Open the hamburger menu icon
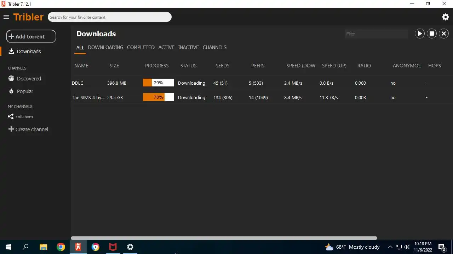This screenshot has width=453, height=254. tap(6, 17)
